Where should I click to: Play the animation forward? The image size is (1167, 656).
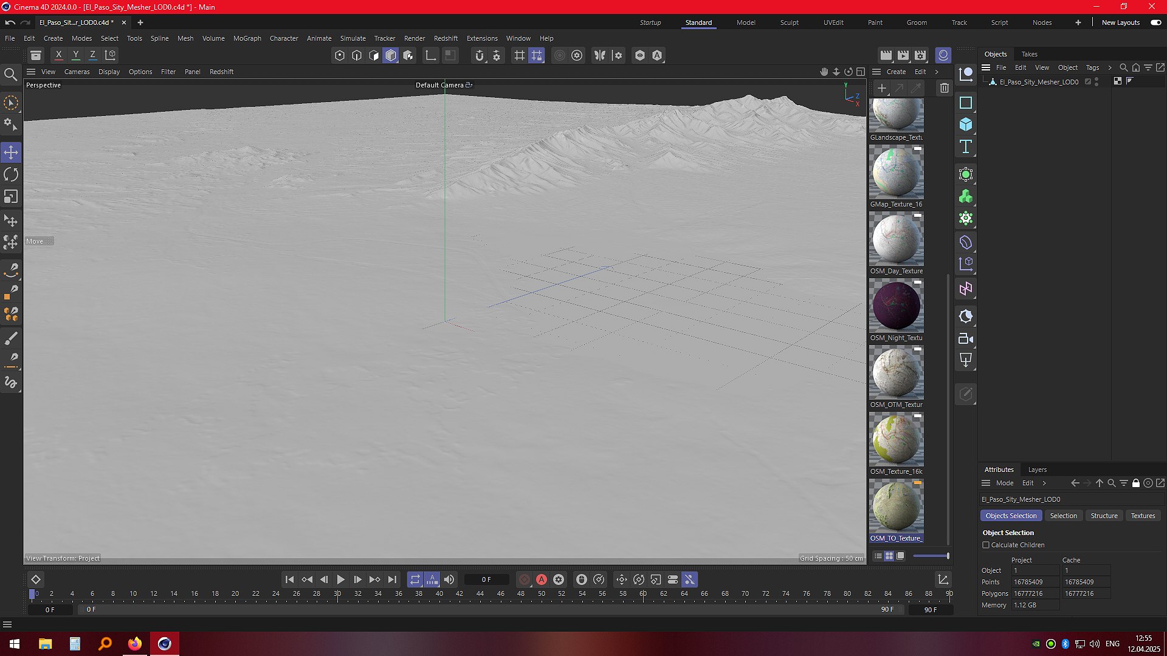tap(340, 579)
